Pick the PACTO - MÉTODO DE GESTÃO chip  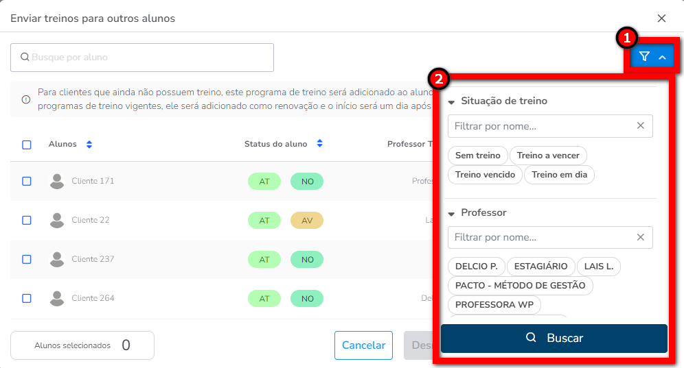point(520,285)
